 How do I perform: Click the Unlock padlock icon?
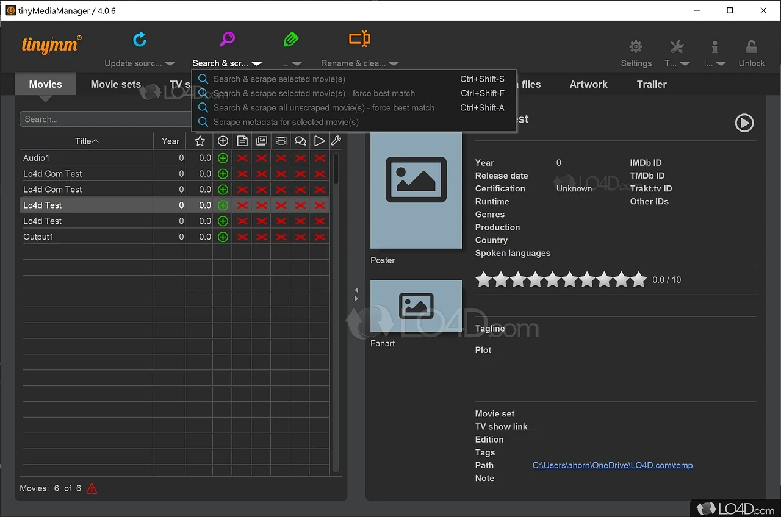pyautogui.click(x=752, y=47)
